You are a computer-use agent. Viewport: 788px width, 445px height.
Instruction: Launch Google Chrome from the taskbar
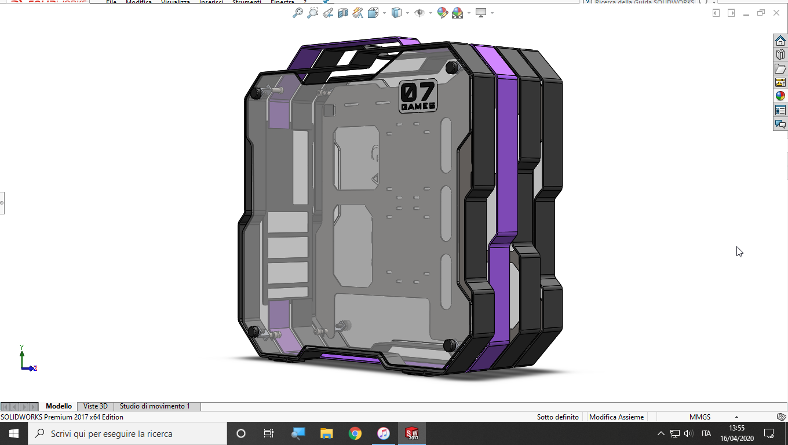point(355,433)
